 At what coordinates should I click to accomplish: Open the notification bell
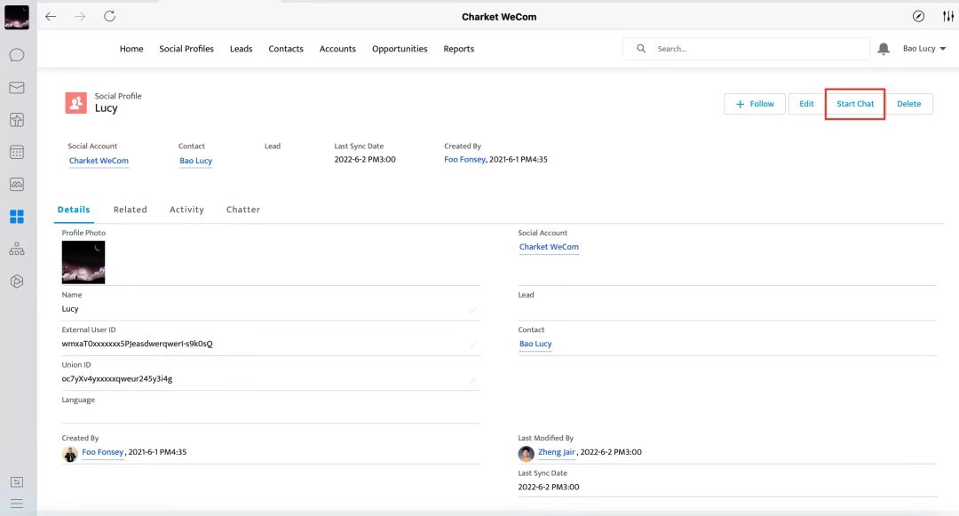pos(884,49)
